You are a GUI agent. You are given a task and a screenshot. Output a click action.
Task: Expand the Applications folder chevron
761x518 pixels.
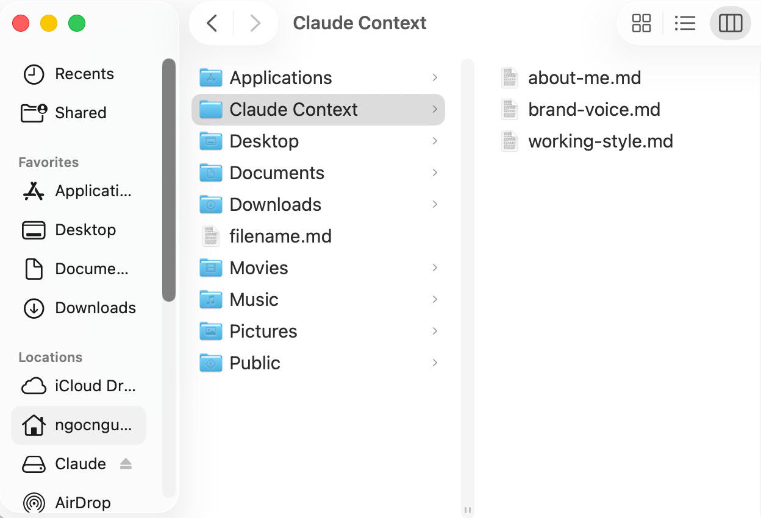point(435,77)
